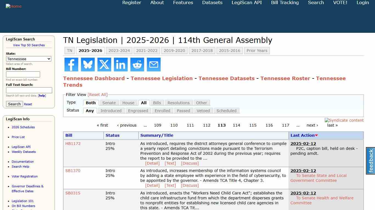Reverse sort using the Last Action arrow

pos(316,135)
